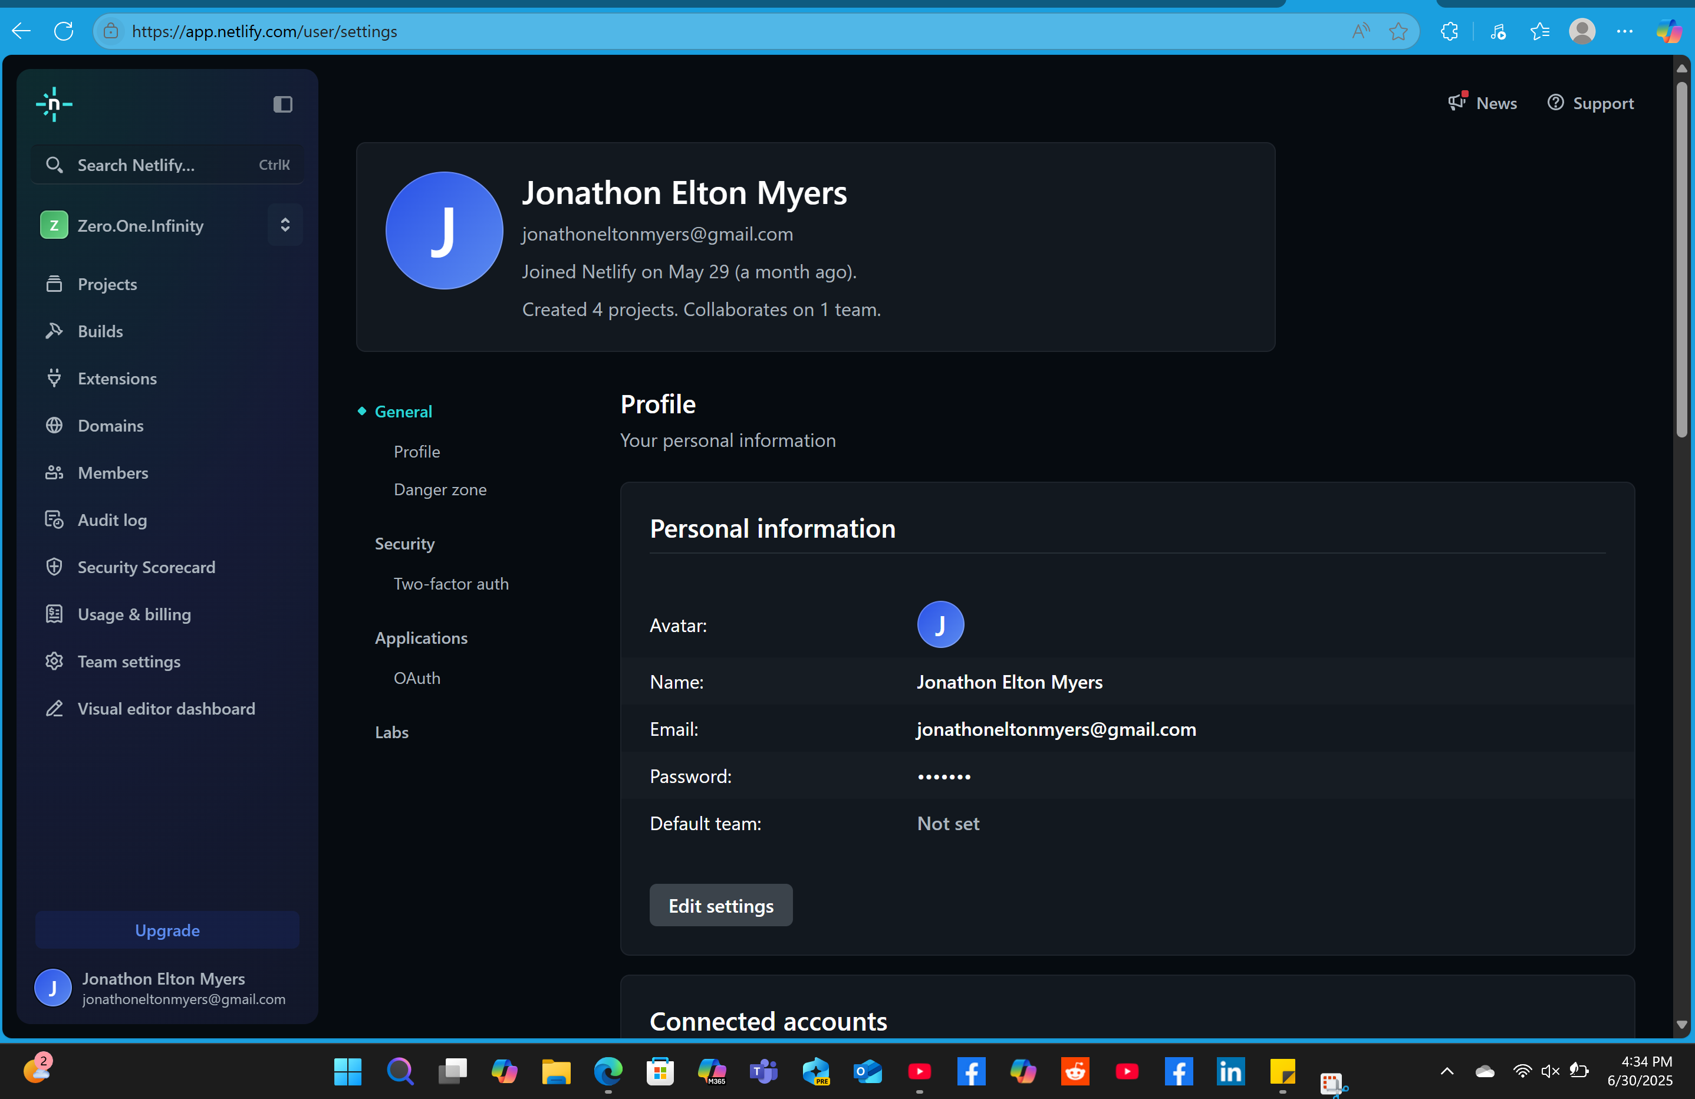
Task: Expand the Labs settings group
Action: point(391,732)
